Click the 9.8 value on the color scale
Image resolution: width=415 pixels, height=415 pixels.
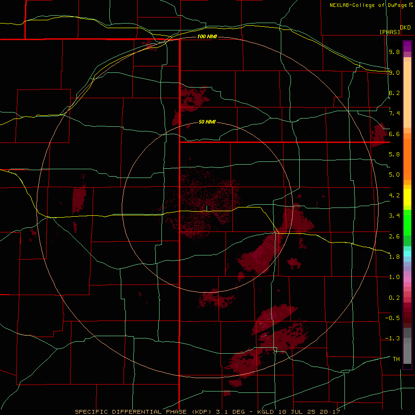(x=394, y=52)
